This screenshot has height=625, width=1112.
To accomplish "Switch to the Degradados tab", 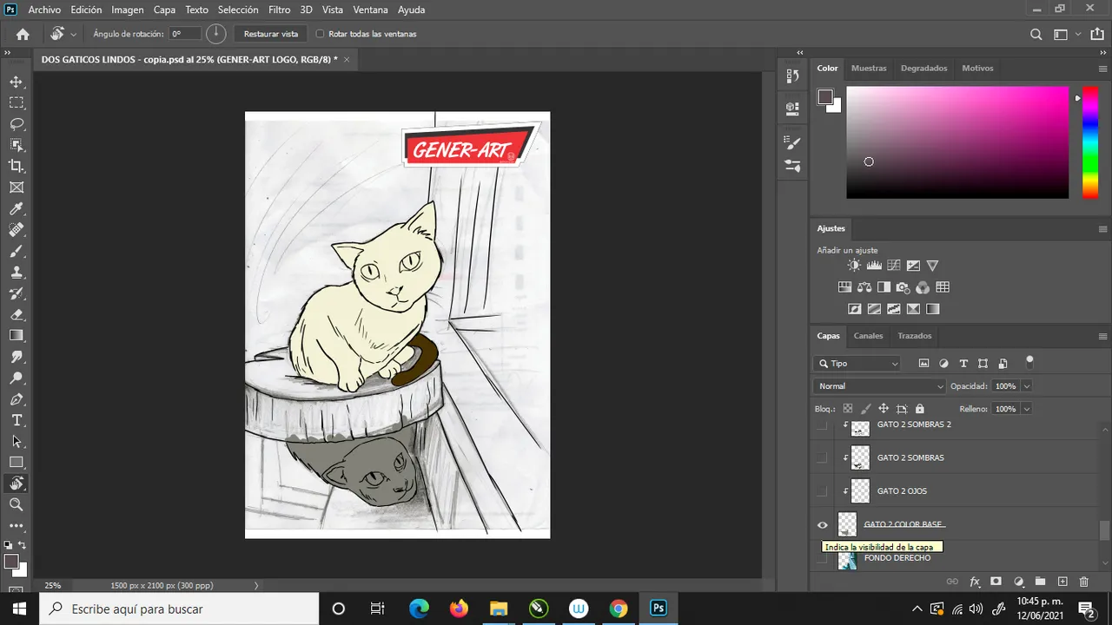I will click(x=924, y=68).
